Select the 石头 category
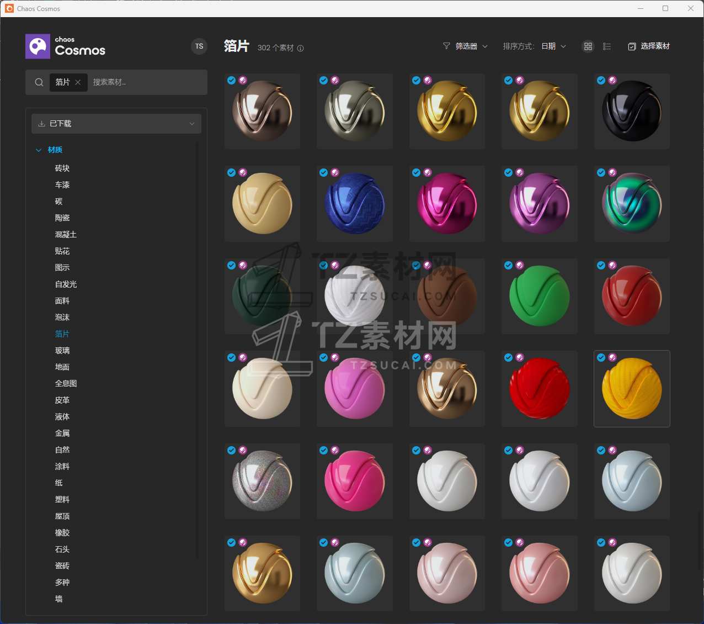Viewport: 704px width, 624px height. [62, 549]
